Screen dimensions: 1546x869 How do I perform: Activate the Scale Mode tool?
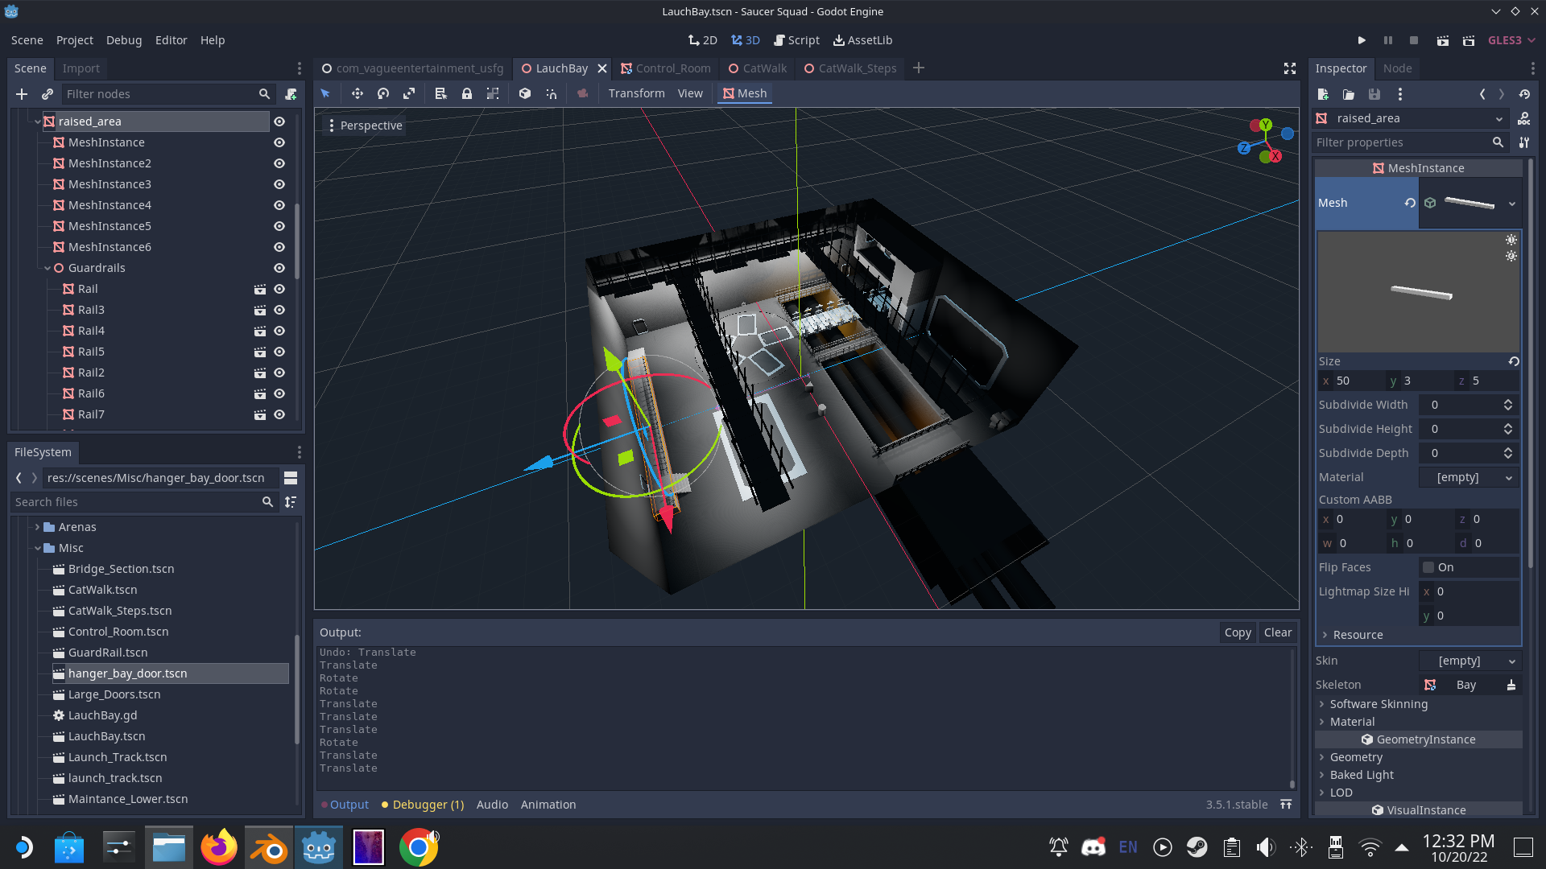click(409, 93)
